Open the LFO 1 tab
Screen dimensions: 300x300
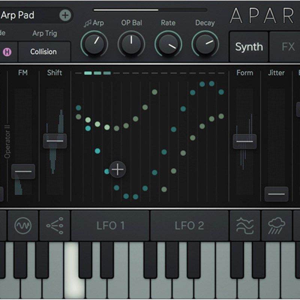pos(110,226)
